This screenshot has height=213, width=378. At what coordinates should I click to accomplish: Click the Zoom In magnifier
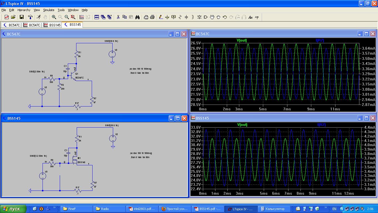tap(54, 17)
